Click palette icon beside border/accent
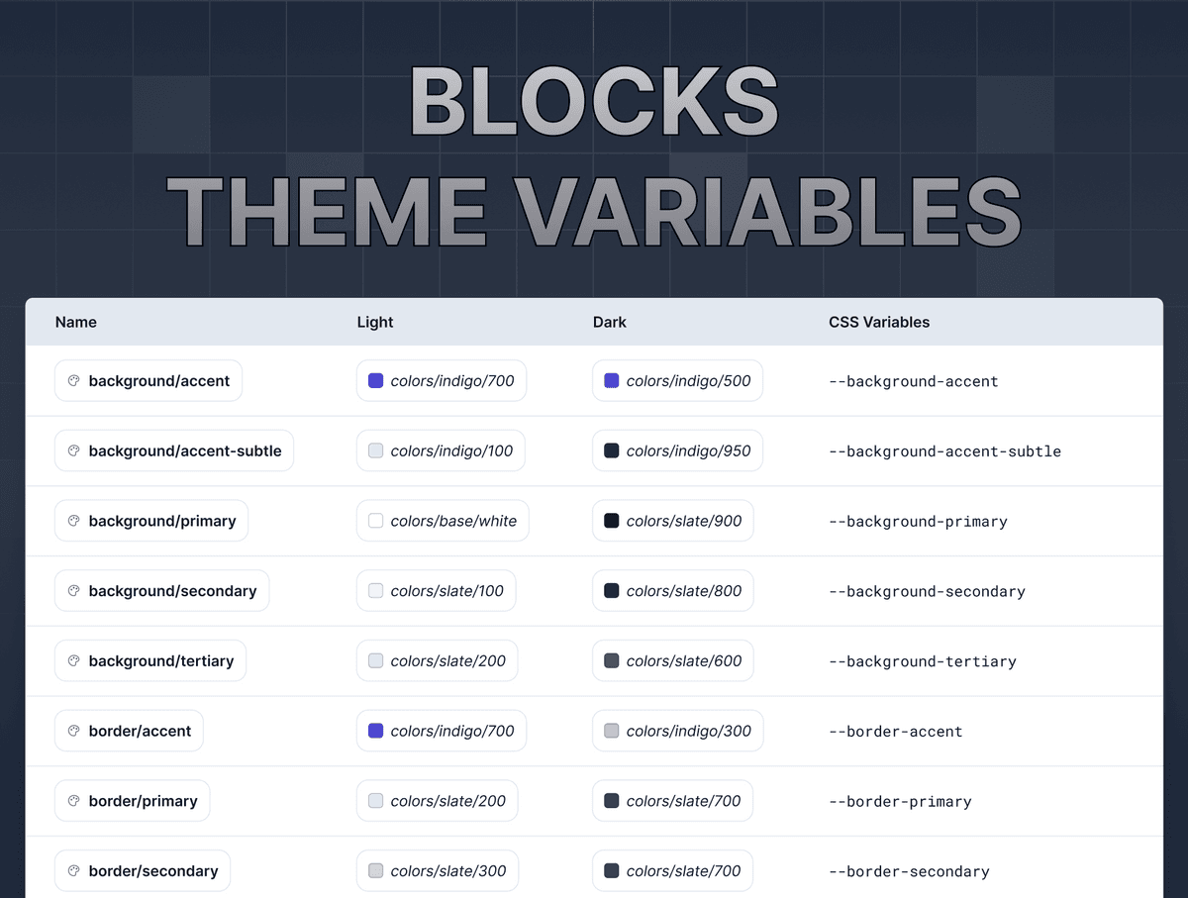 click(x=73, y=731)
